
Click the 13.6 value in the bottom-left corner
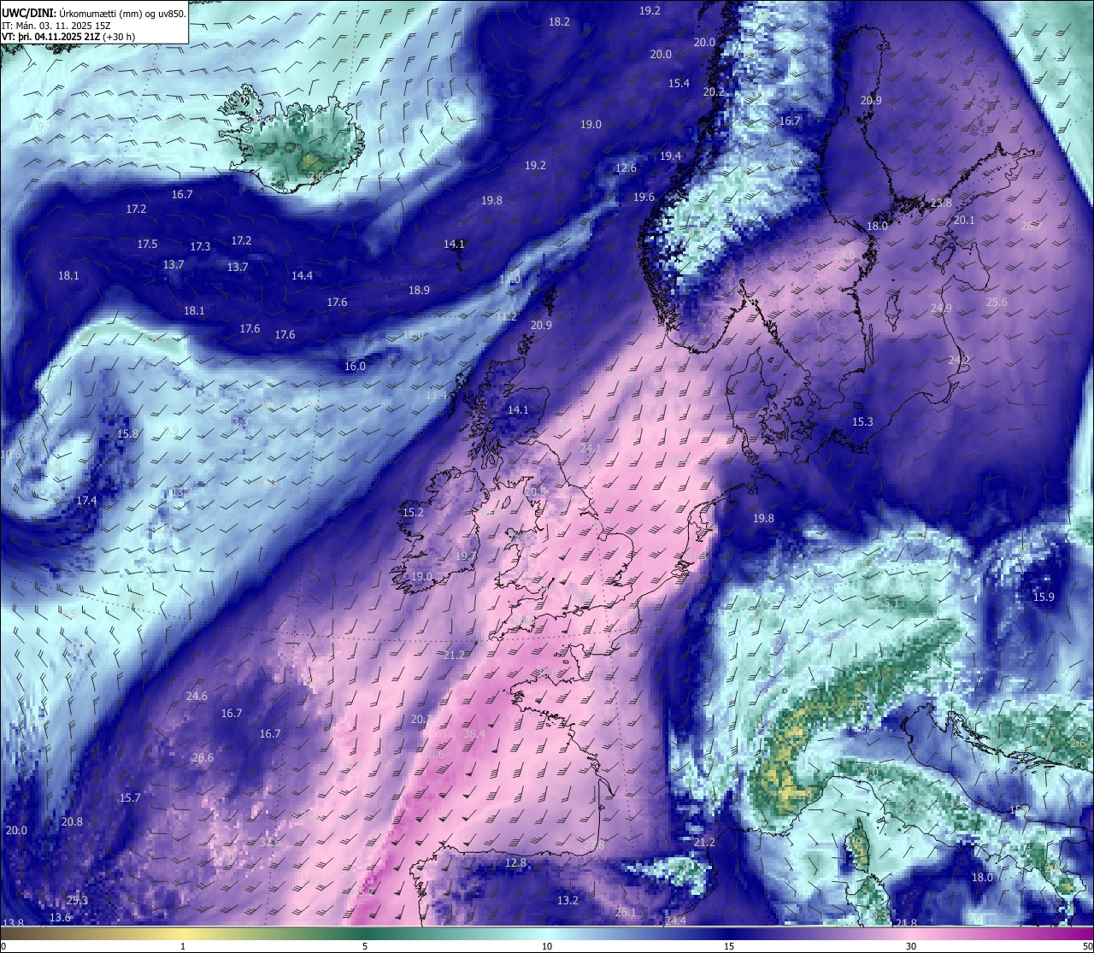pyautogui.click(x=60, y=917)
